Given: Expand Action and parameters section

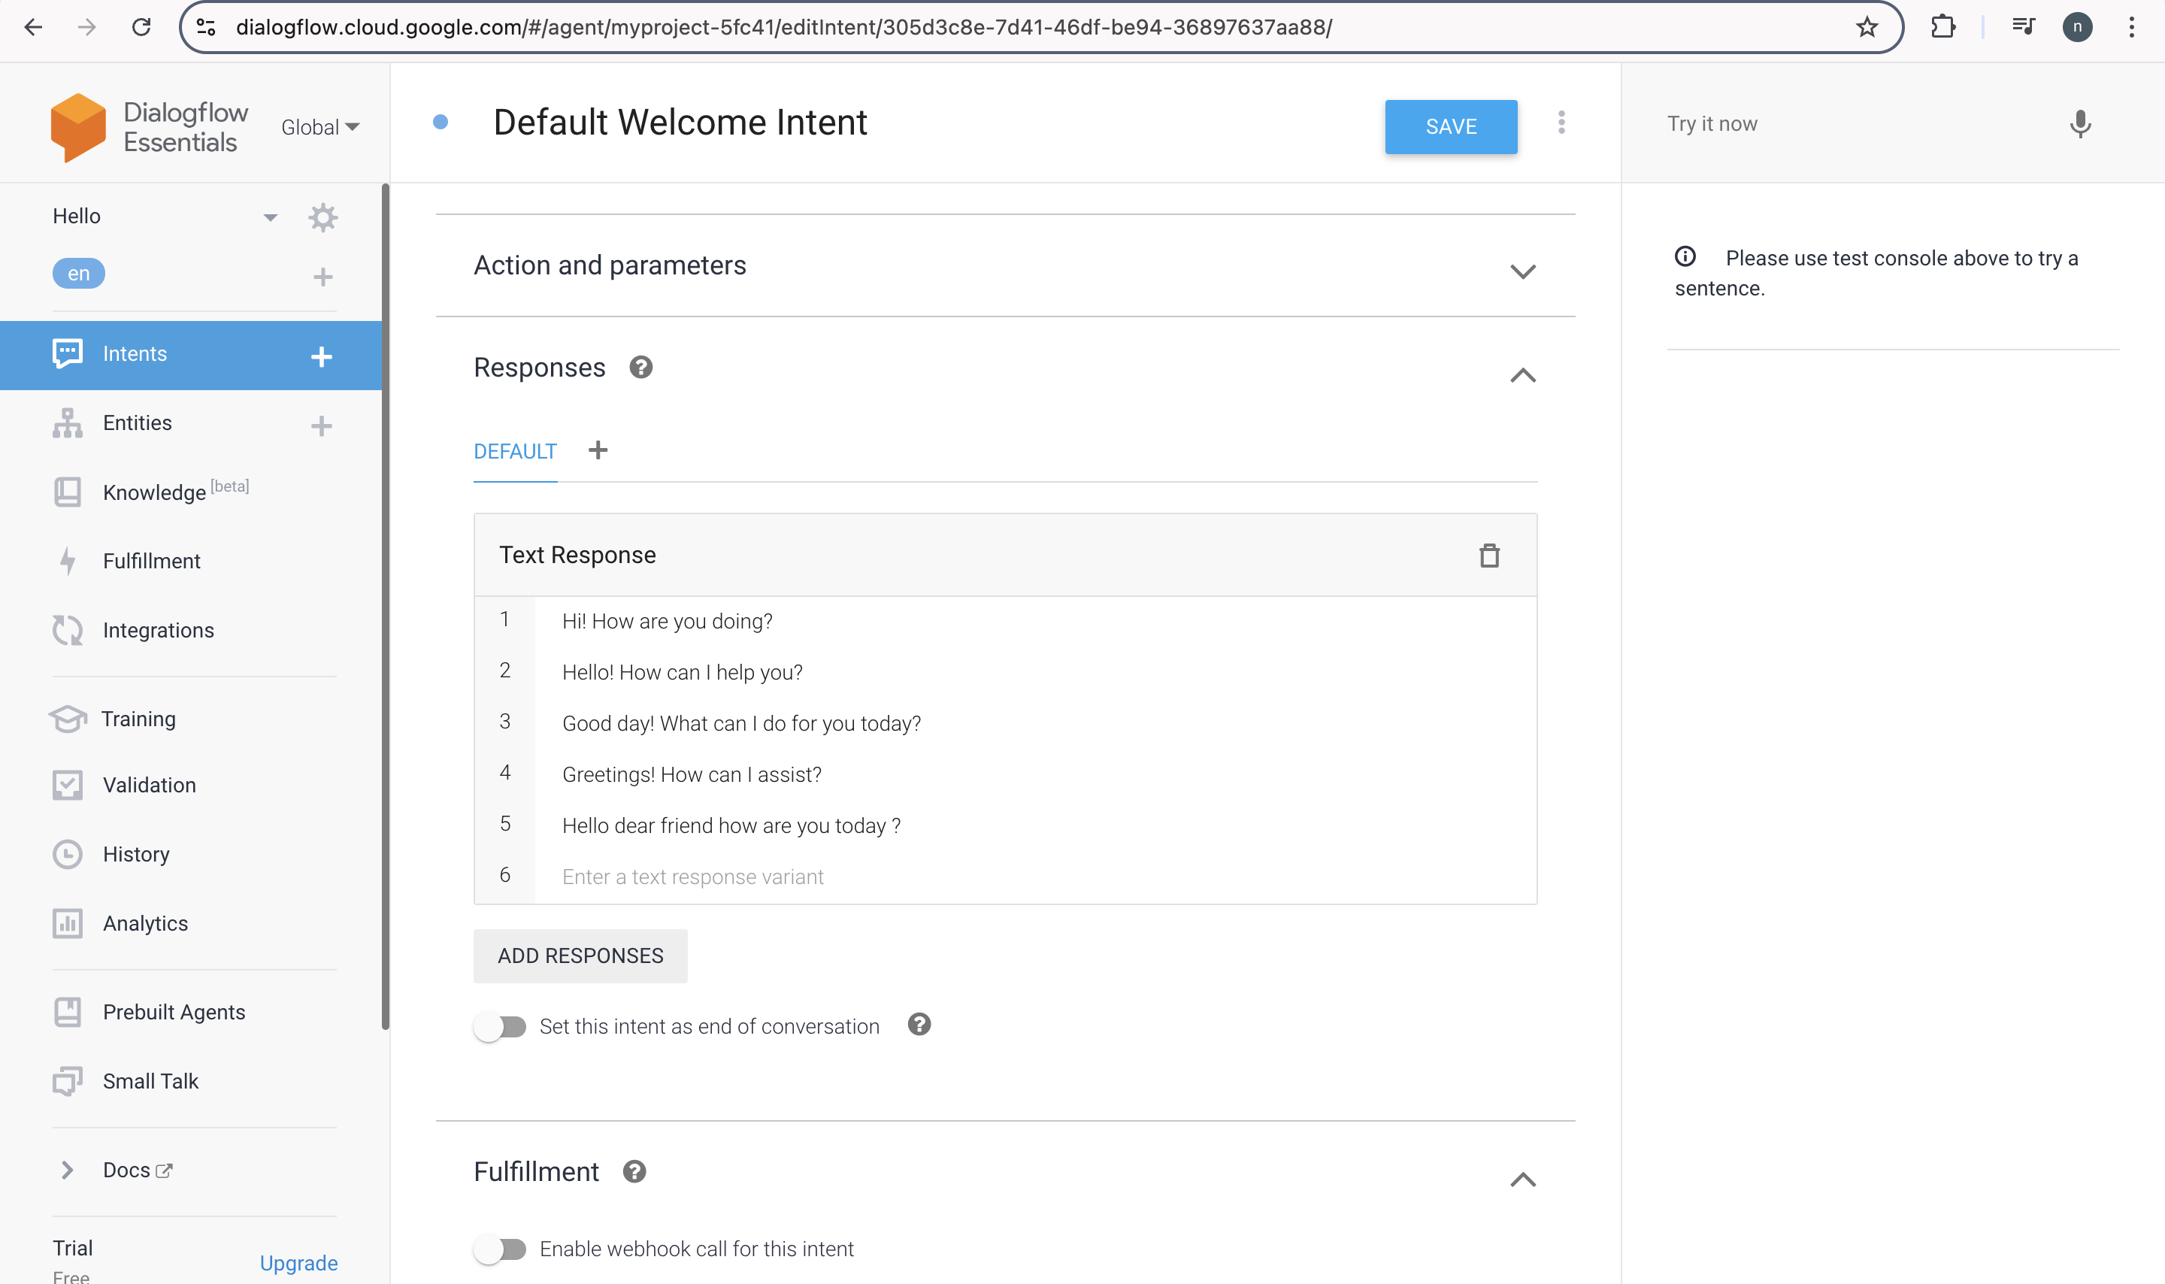Looking at the screenshot, I should click(x=1523, y=271).
